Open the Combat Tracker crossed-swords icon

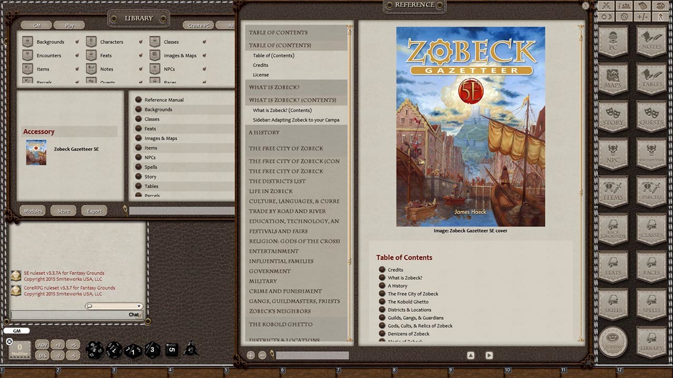(x=606, y=6)
